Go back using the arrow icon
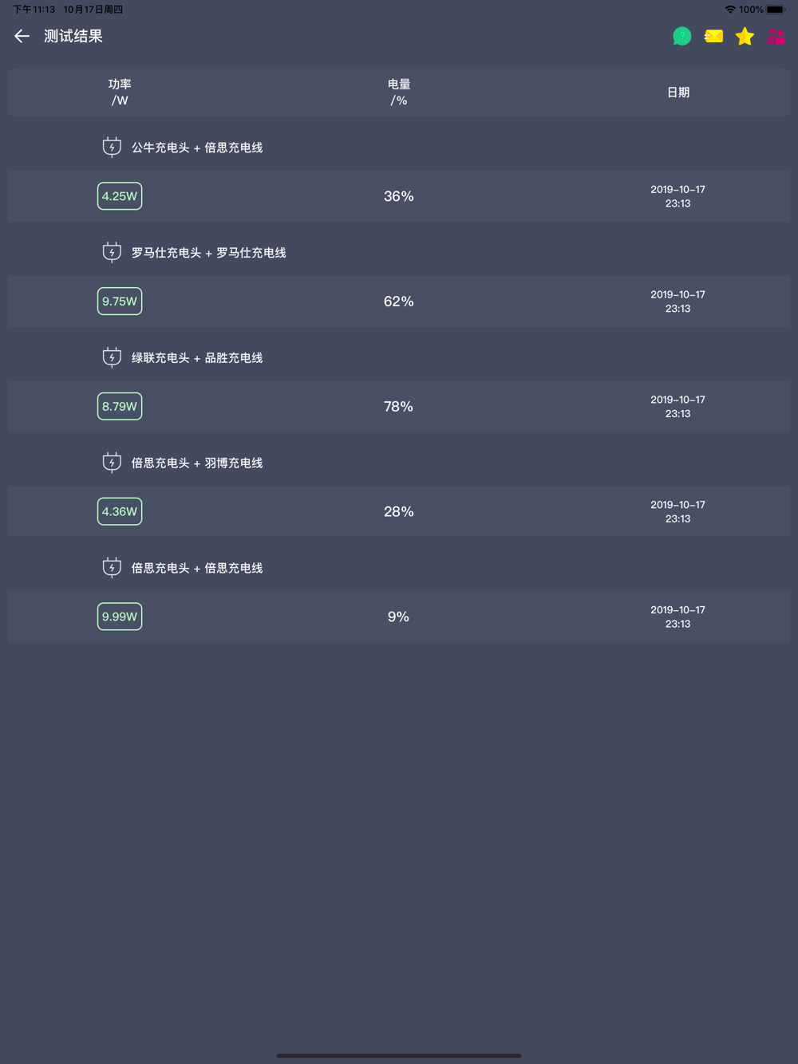Image resolution: width=798 pixels, height=1064 pixels. pyautogui.click(x=22, y=36)
